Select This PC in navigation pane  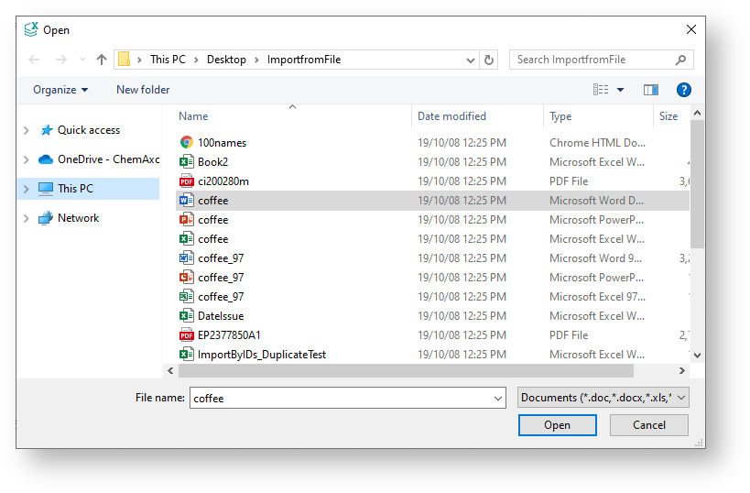coord(75,189)
